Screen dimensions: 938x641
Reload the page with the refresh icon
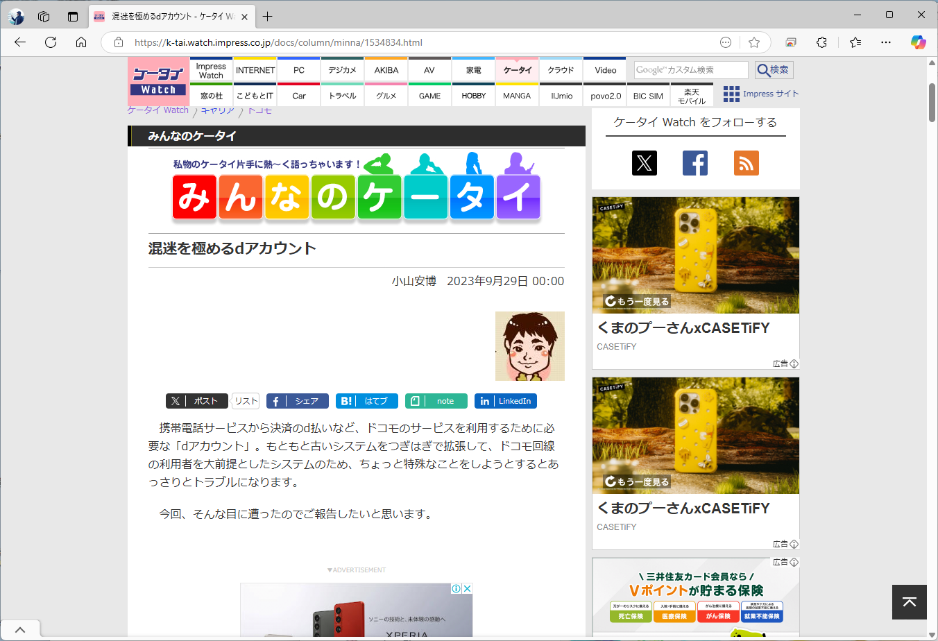(50, 42)
